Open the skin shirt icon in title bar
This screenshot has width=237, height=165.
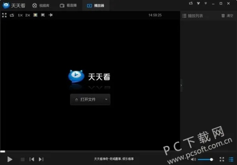(199, 3)
